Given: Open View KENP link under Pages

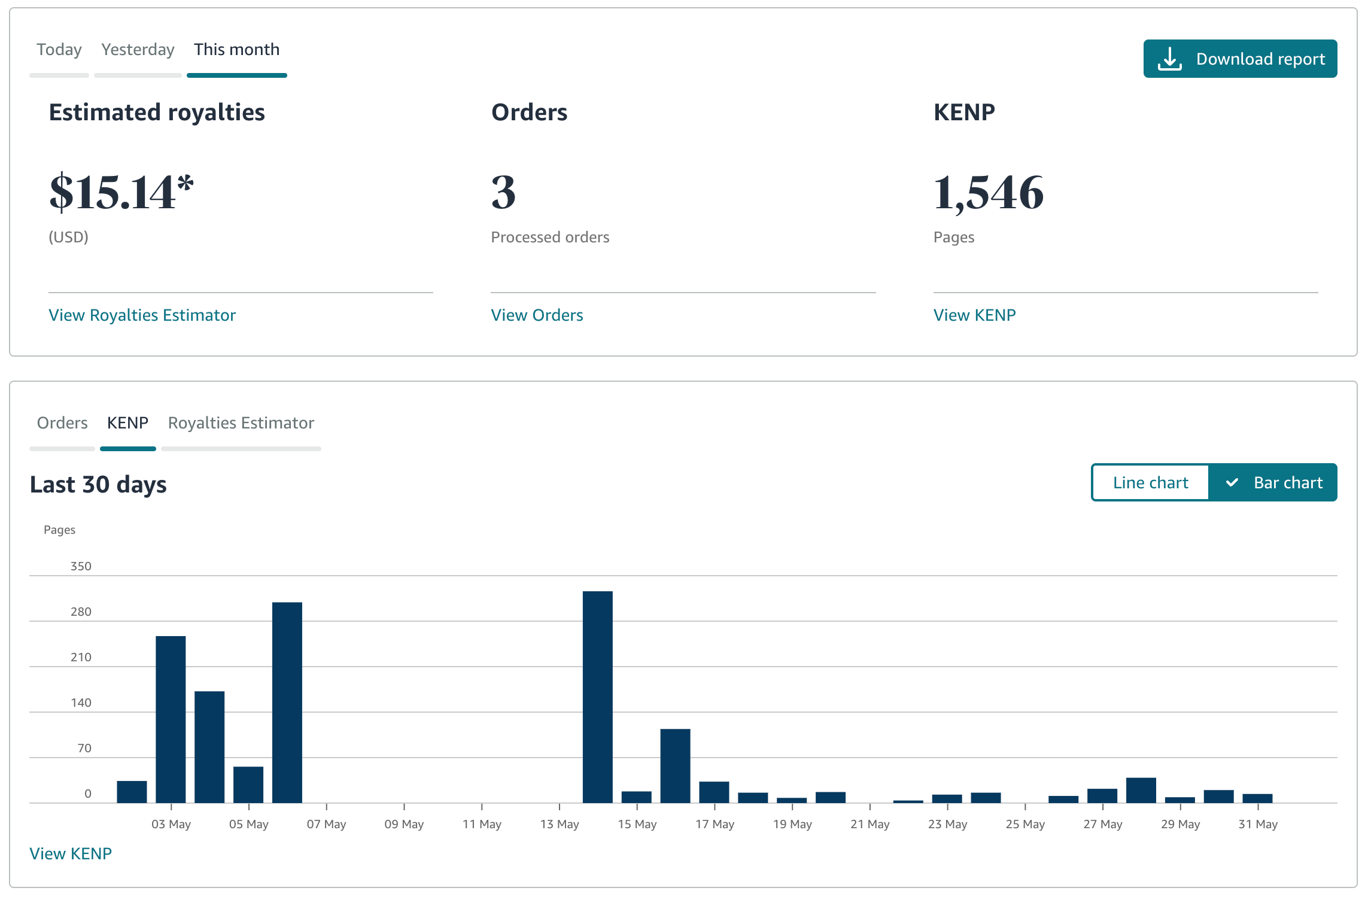Looking at the screenshot, I should tap(974, 315).
